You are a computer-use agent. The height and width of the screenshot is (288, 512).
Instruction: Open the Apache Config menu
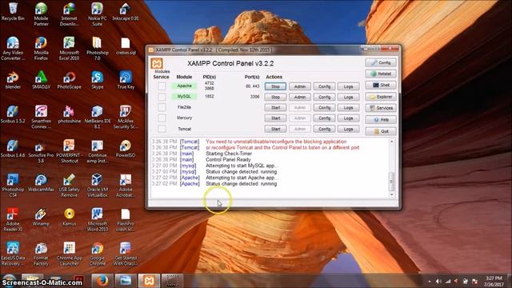click(x=324, y=86)
